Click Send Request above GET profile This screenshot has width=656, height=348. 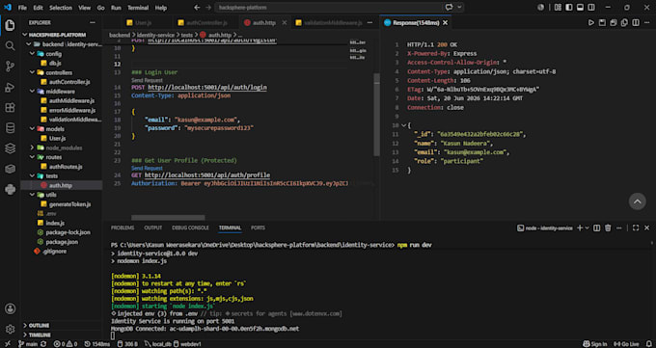tap(147, 168)
